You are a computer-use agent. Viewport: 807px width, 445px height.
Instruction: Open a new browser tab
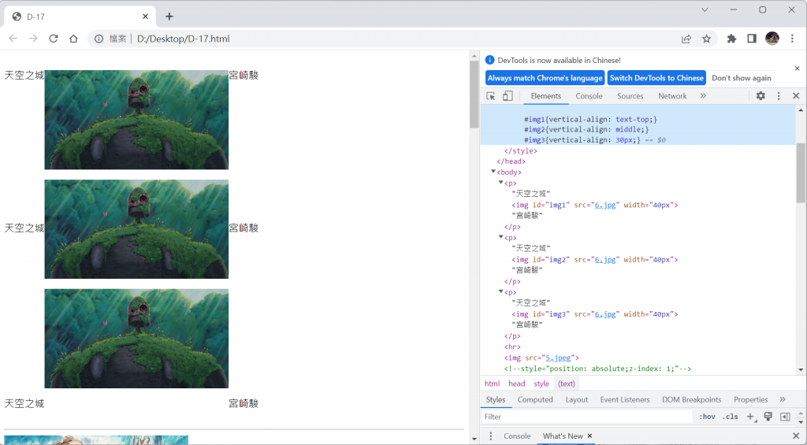[169, 17]
